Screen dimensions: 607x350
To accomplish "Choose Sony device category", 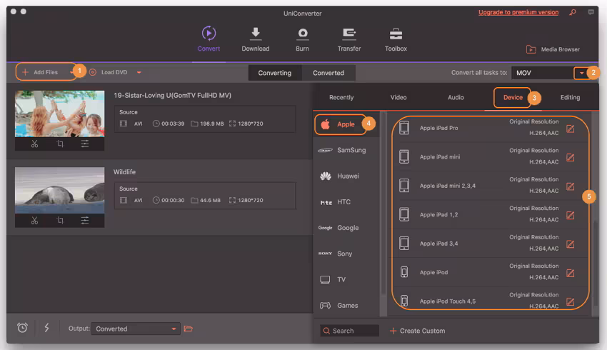I will pos(346,254).
